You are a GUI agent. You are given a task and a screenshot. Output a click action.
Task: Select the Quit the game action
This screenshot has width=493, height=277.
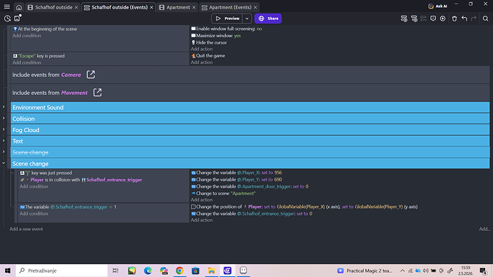(x=208, y=56)
